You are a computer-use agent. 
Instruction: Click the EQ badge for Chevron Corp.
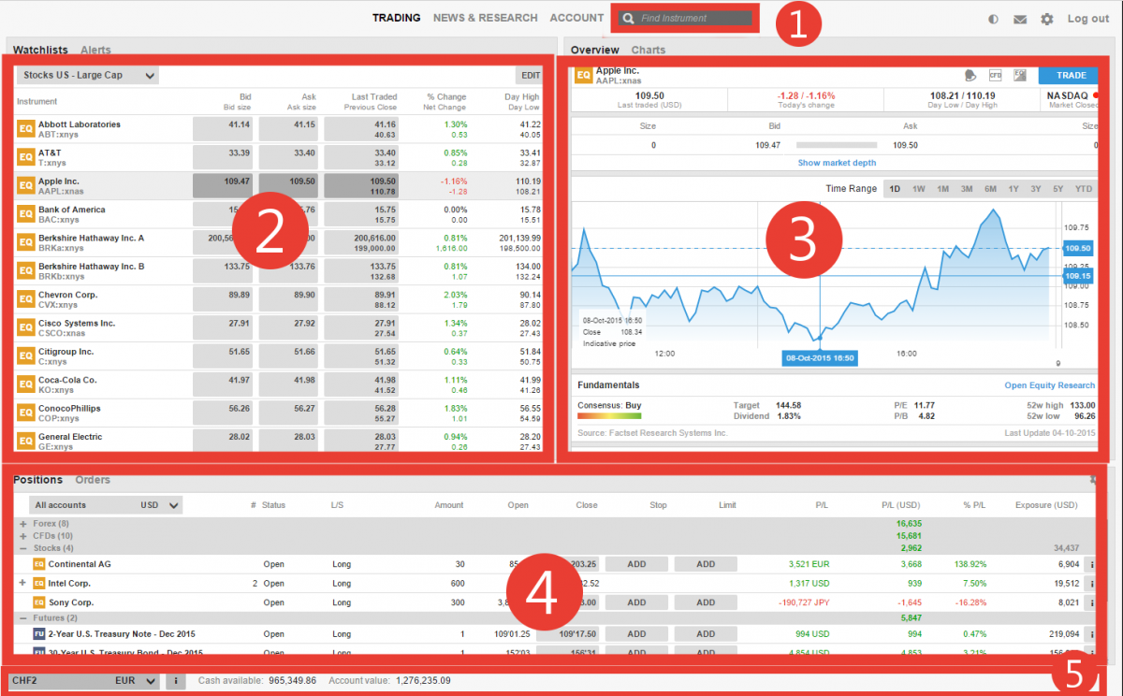point(25,299)
